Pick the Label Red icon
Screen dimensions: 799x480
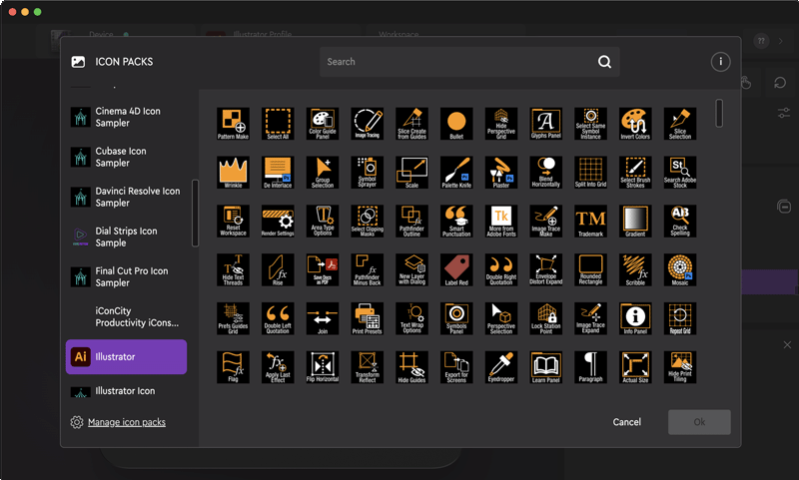456,269
